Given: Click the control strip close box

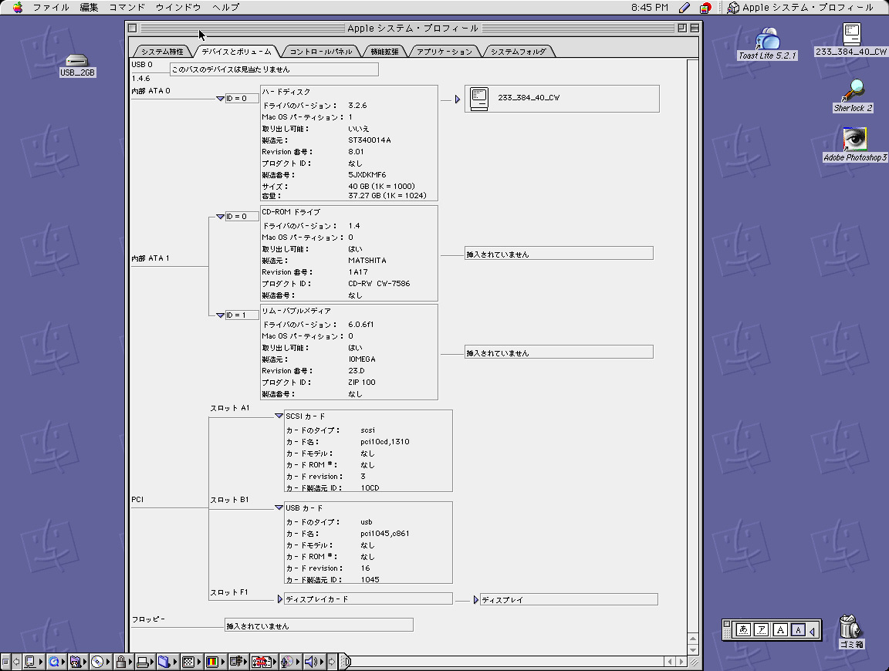Looking at the screenshot, I should [x=5, y=662].
